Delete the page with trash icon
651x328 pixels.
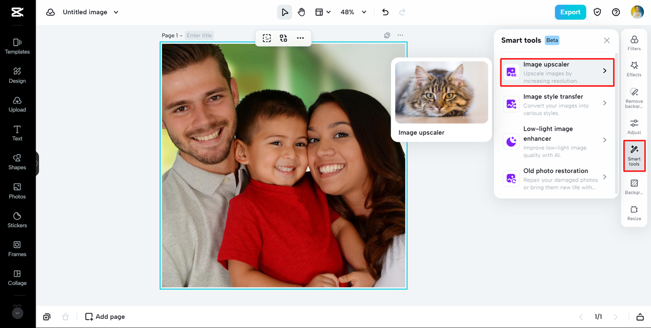(65, 317)
